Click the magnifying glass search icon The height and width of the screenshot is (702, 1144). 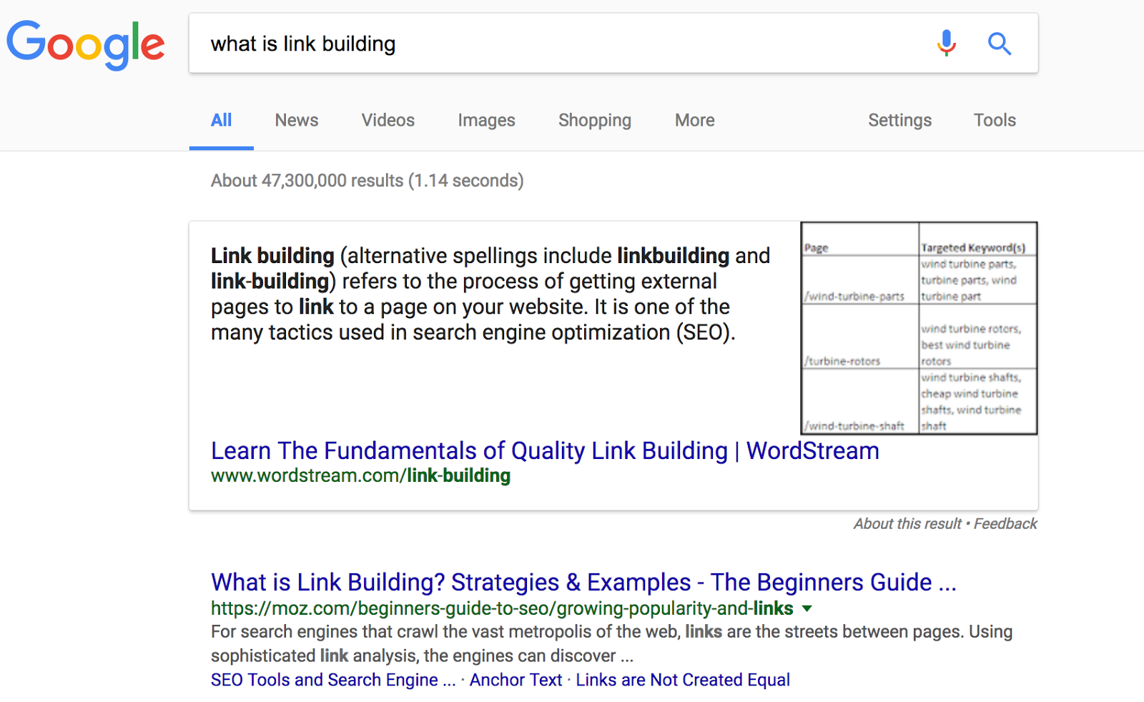point(1000,44)
